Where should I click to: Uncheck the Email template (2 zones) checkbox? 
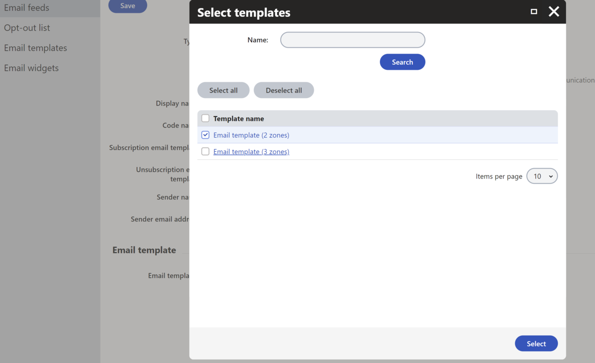[205, 135]
